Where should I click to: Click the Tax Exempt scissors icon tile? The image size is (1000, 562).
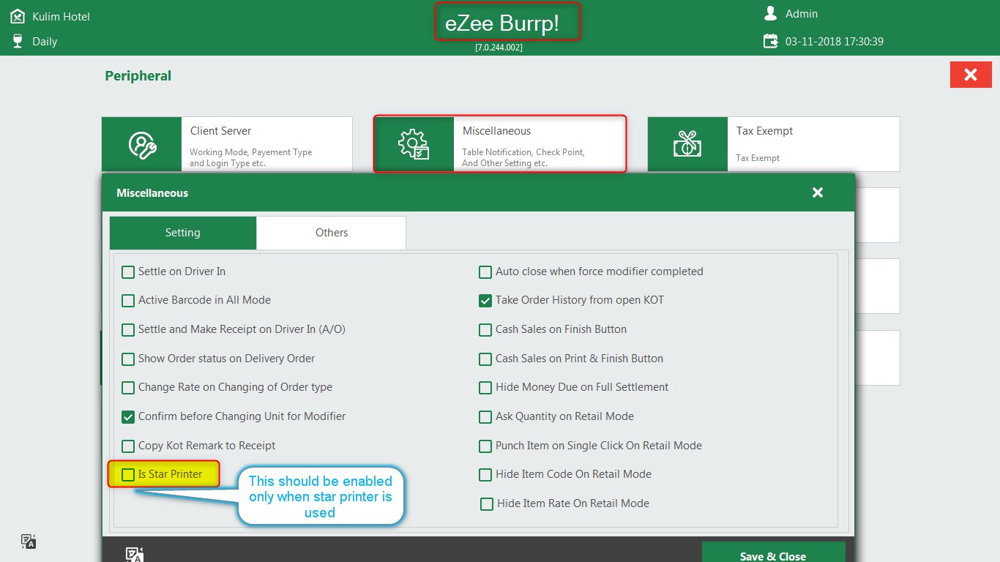click(687, 144)
